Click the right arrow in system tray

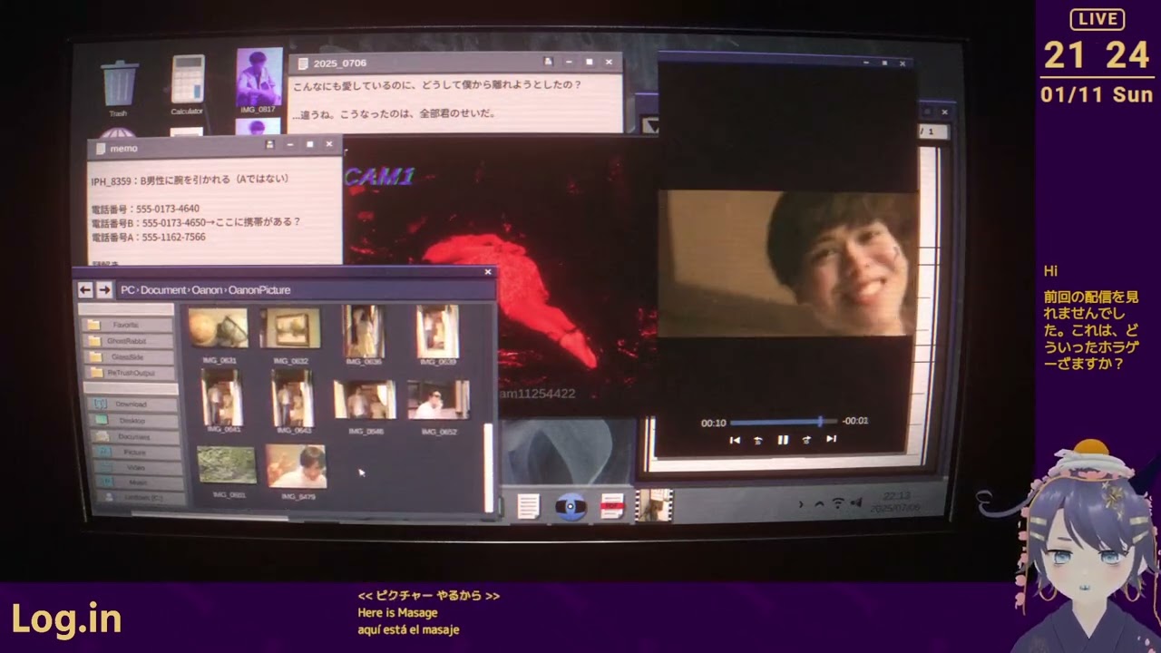point(801,504)
